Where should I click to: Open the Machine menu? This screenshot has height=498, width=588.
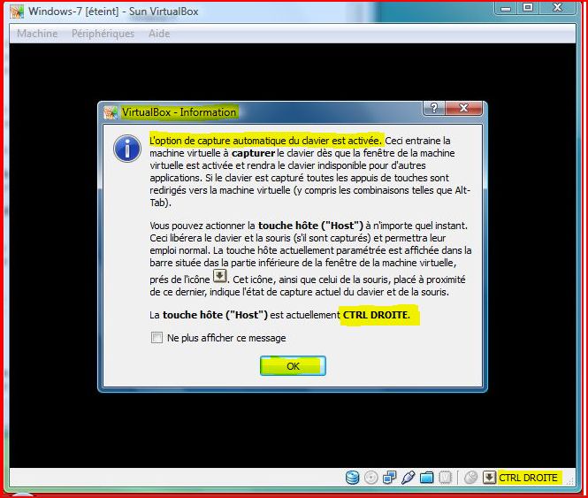click(x=37, y=34)
